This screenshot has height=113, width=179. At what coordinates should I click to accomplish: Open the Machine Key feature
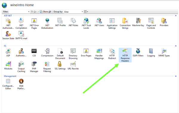[138, 22]
